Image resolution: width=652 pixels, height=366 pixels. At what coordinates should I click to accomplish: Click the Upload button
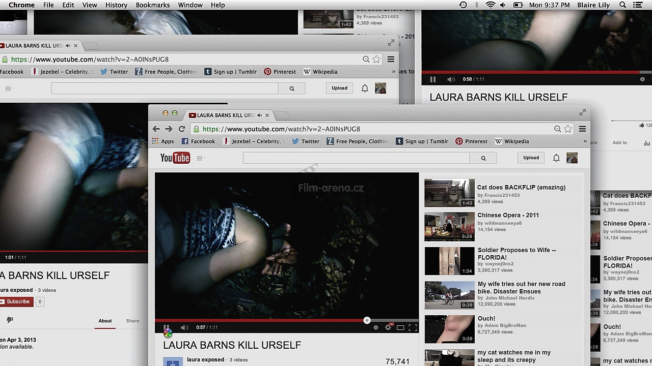tap(531, 158)
